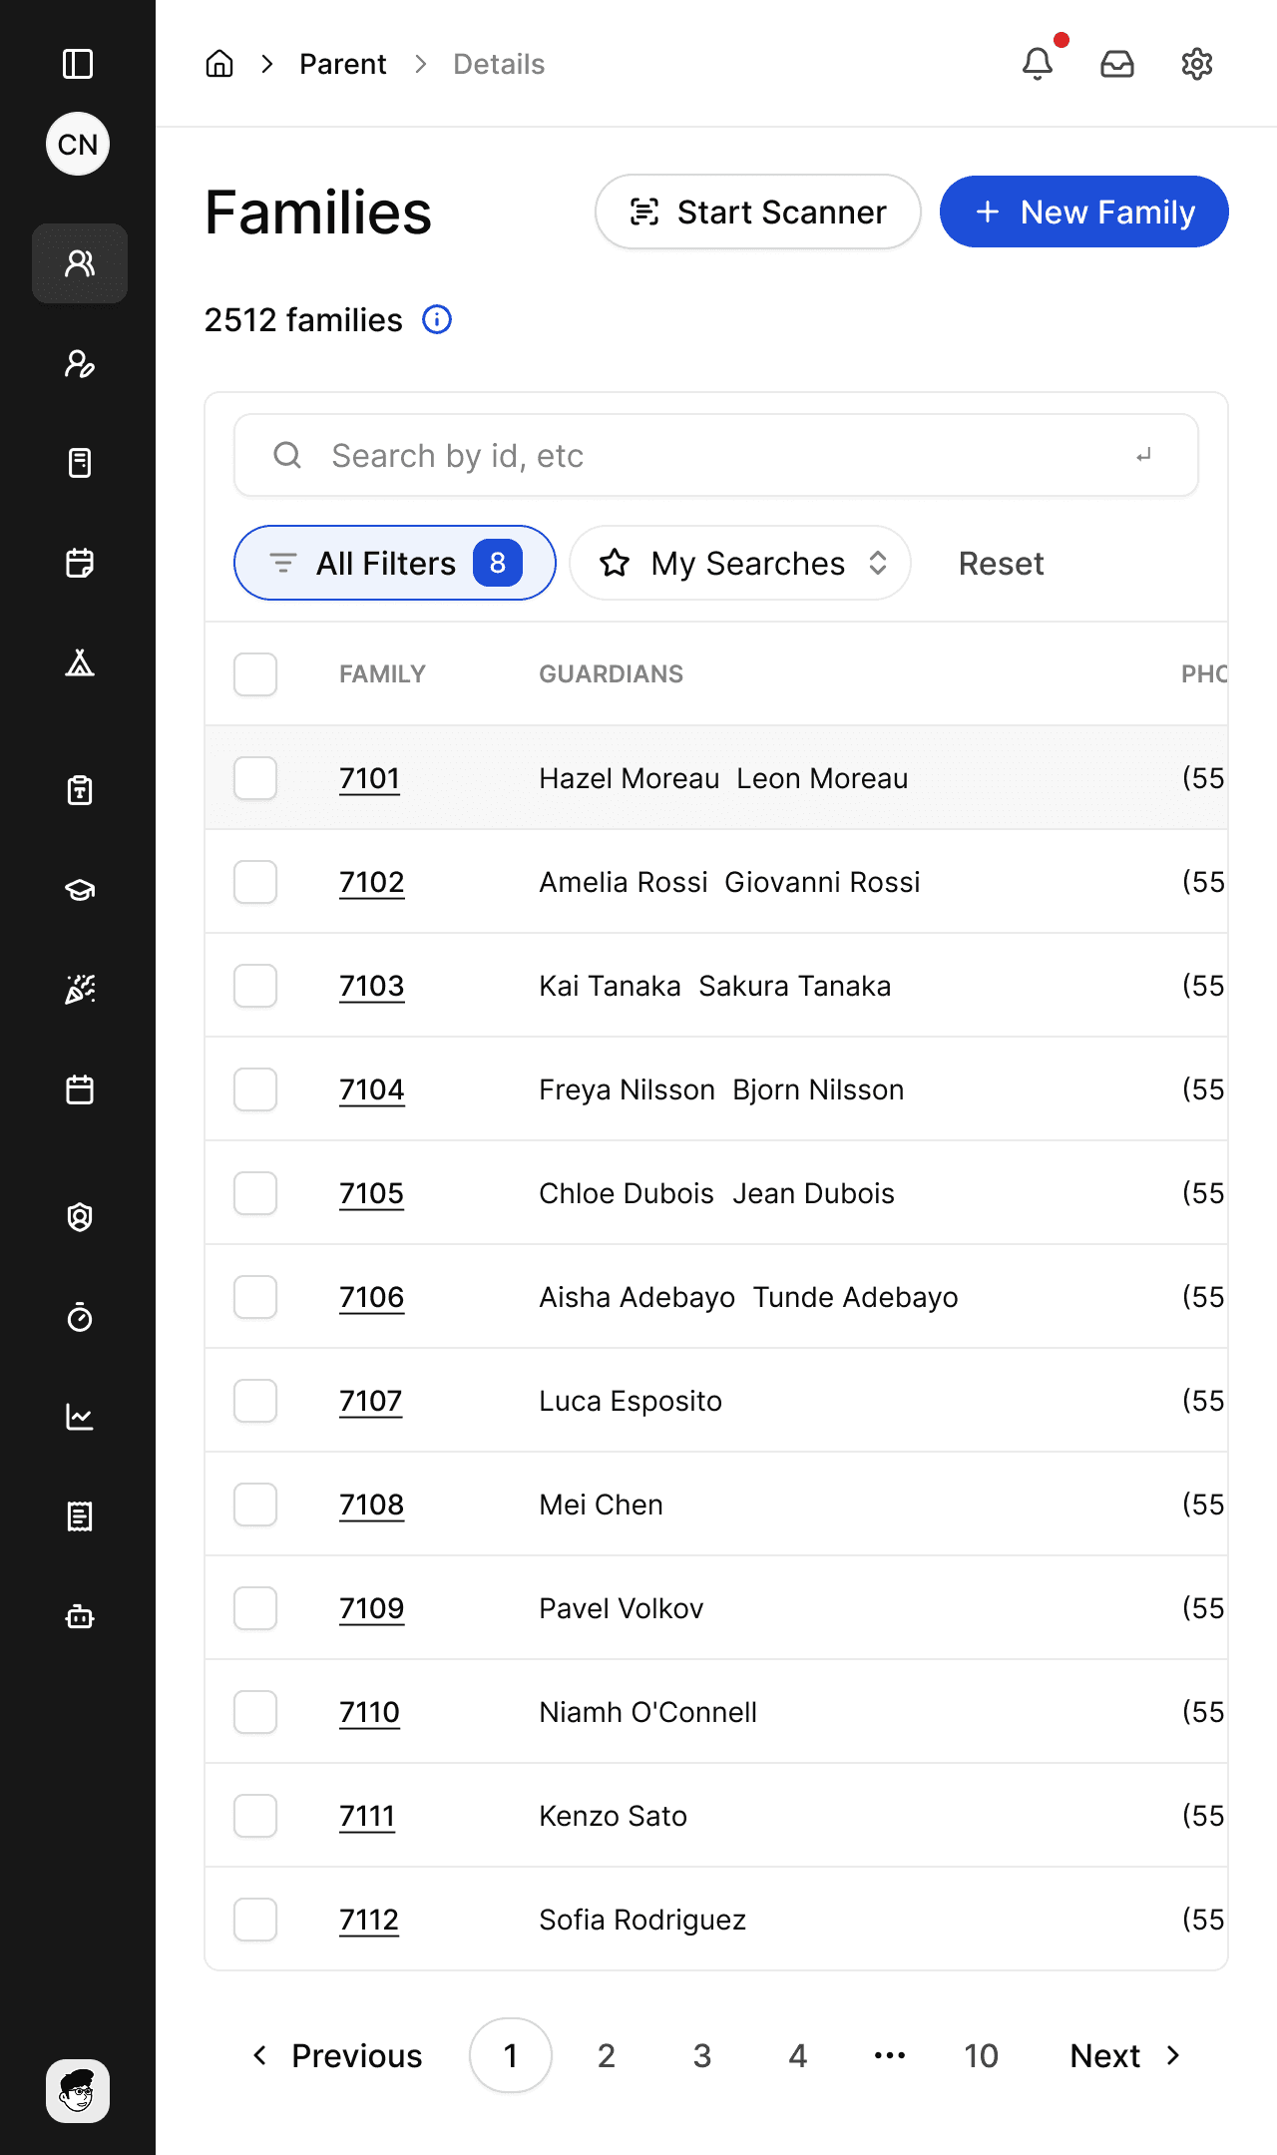Check the box for family 7106

coord(255,1297)
